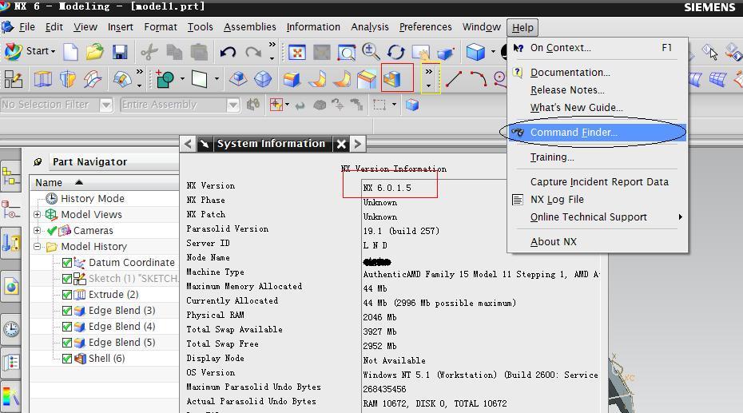Click the Zoom window magnifier icon
Image resolution: width=743 pixels, height=413 pixels.
pyautogui.click(x=346, y=53)
